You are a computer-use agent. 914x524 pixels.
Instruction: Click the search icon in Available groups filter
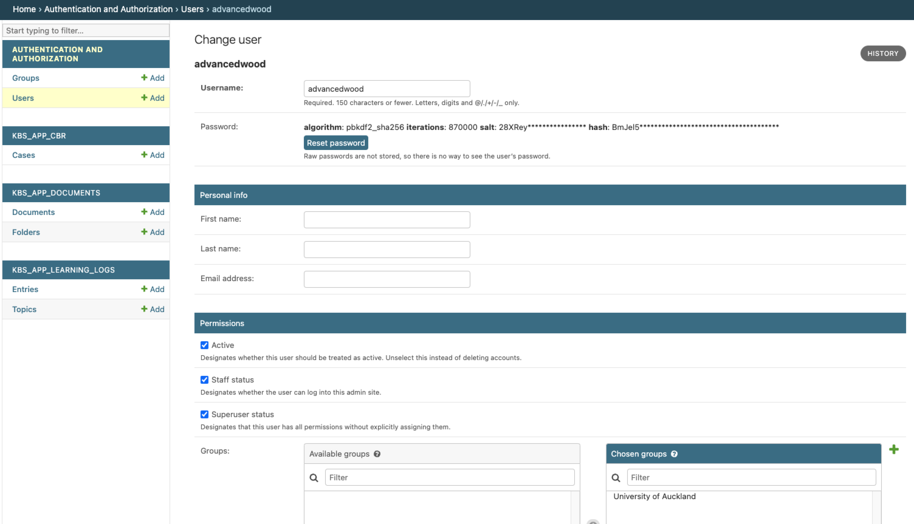(x=314, y=478)
